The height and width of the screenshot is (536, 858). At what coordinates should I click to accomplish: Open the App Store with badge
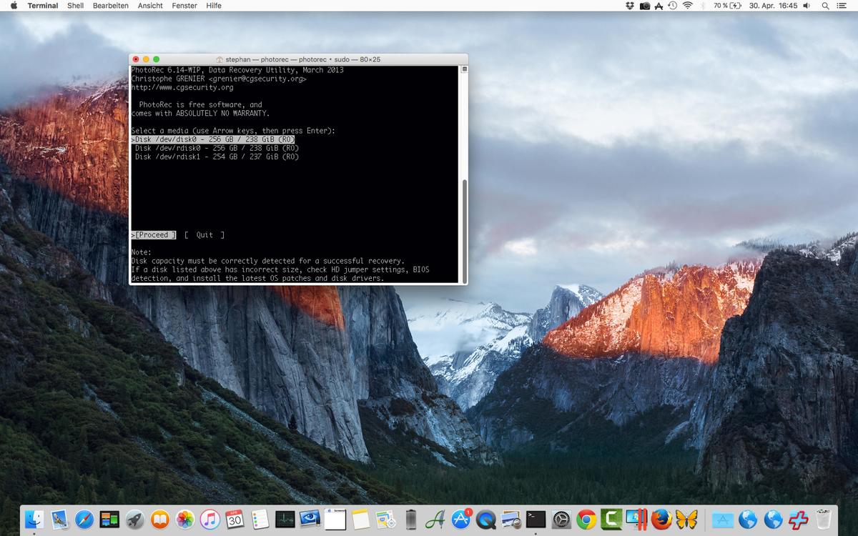[x=461, y=520]
